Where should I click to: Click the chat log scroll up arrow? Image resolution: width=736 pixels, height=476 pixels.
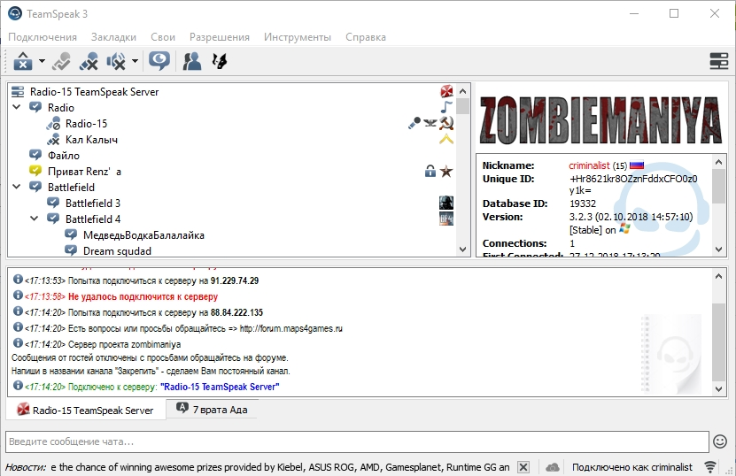click(x=718, y=276)
